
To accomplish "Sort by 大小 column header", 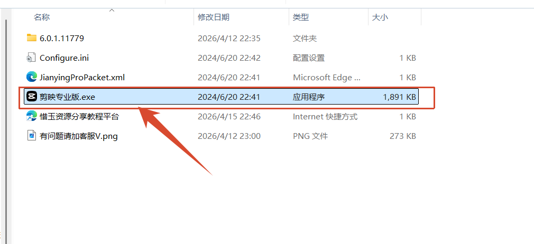I will click(380, 17).
